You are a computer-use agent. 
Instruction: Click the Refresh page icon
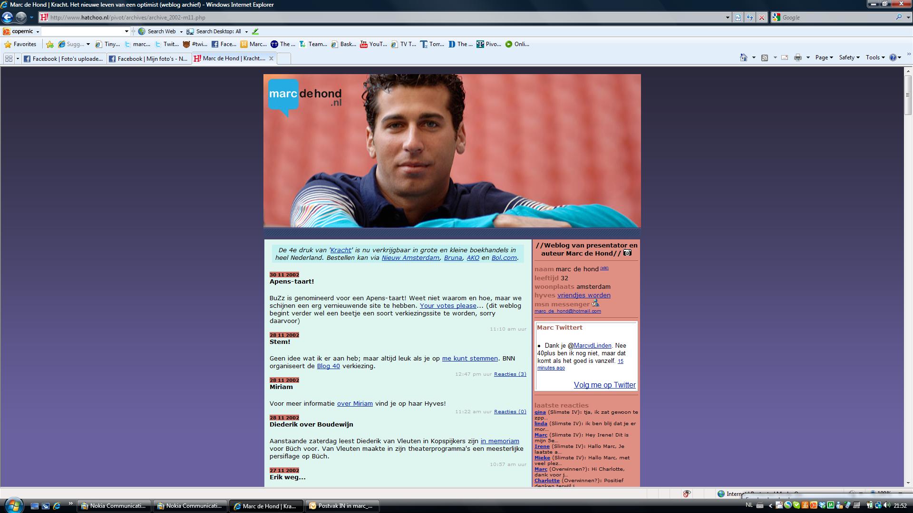(x=750, y=18)
